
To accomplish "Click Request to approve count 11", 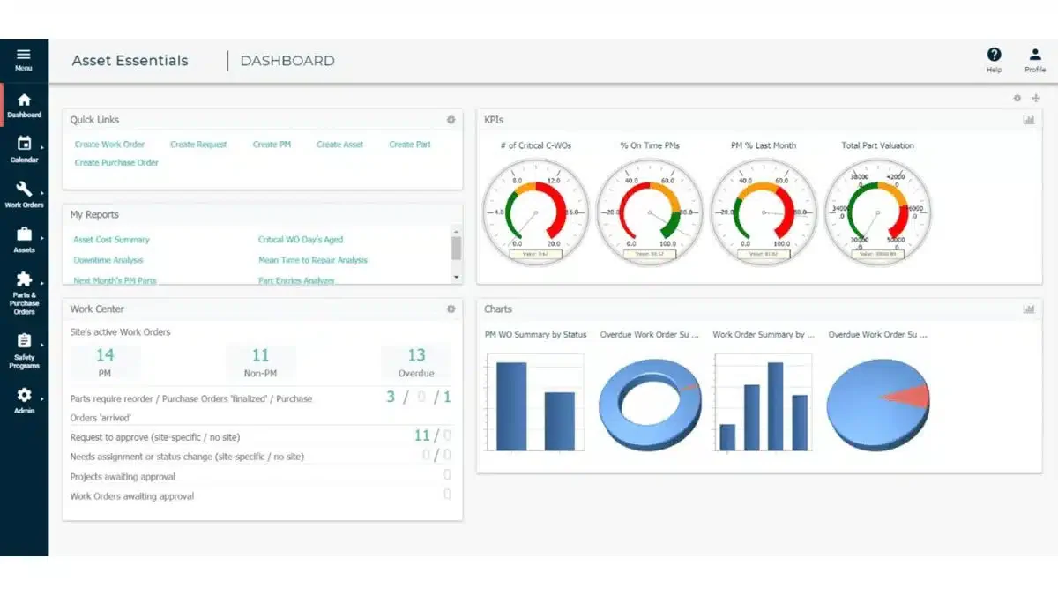I will click(x=421, y=435).
